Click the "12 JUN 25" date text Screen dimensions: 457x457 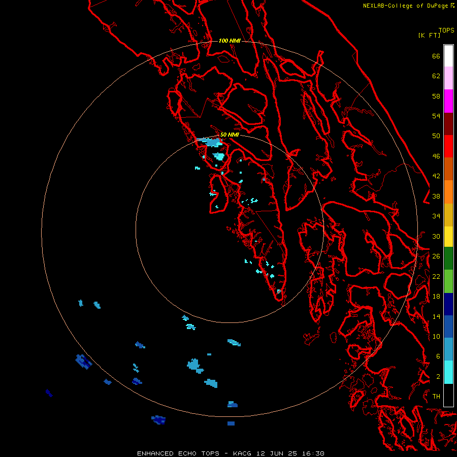click(277, 453)
